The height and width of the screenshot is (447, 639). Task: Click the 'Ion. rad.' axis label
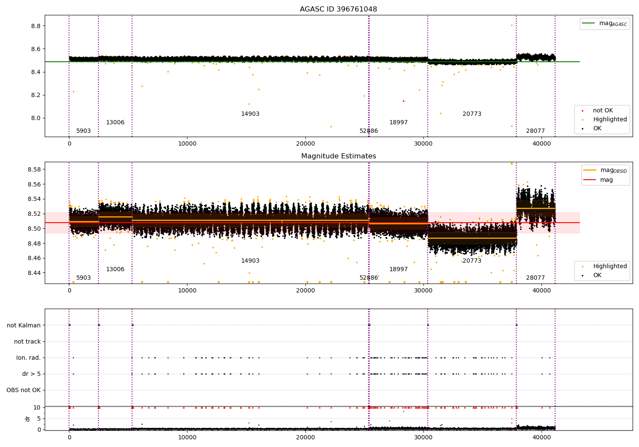point(29,358)
